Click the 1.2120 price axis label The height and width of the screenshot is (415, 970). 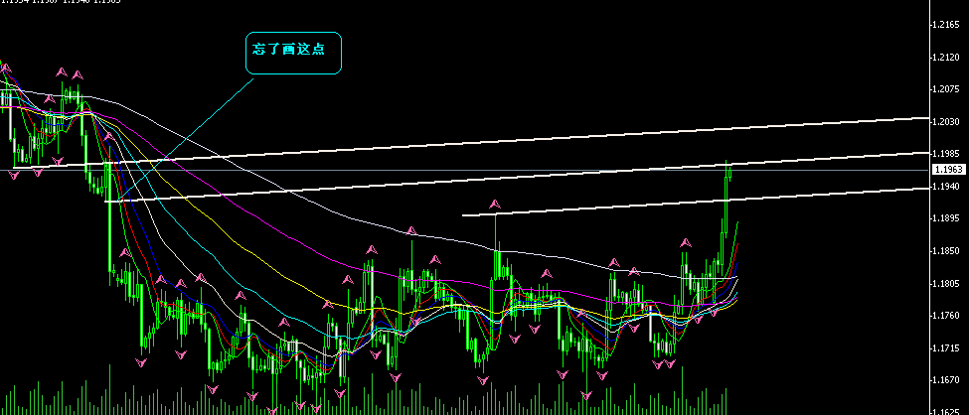click(946, 57)
